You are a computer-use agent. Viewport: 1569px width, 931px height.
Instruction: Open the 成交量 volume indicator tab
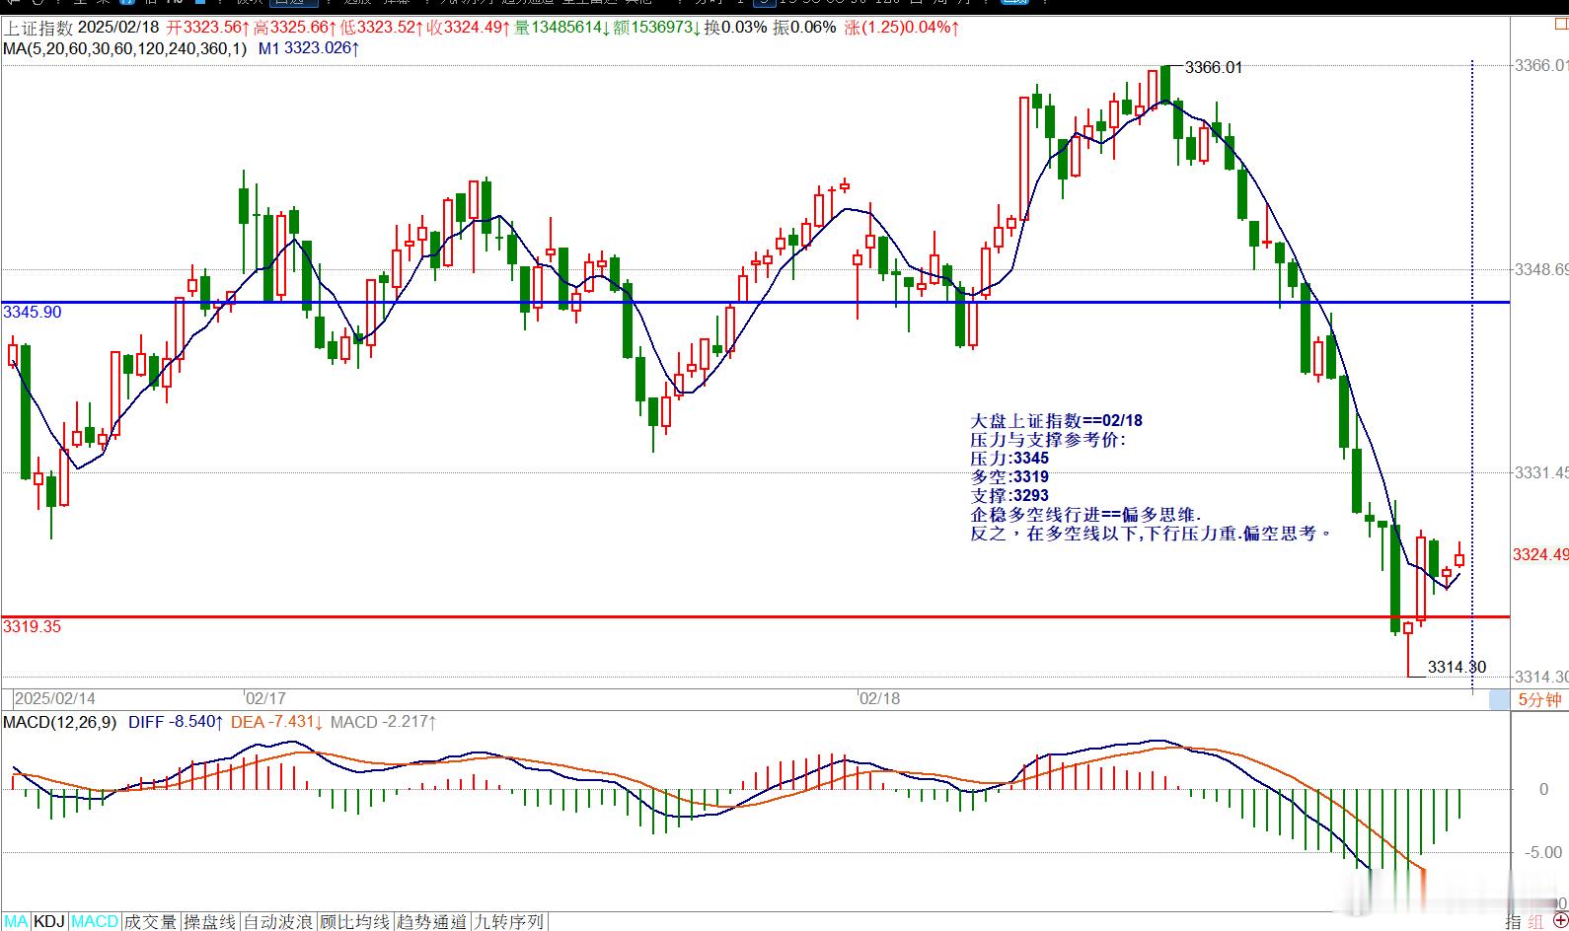150,921
